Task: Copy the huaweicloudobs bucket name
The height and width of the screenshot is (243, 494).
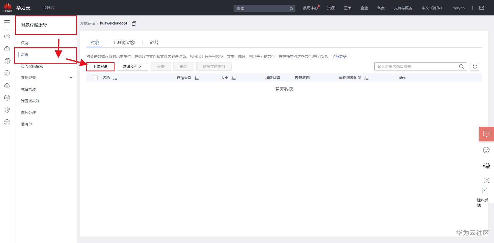Action: coord(134,23)
